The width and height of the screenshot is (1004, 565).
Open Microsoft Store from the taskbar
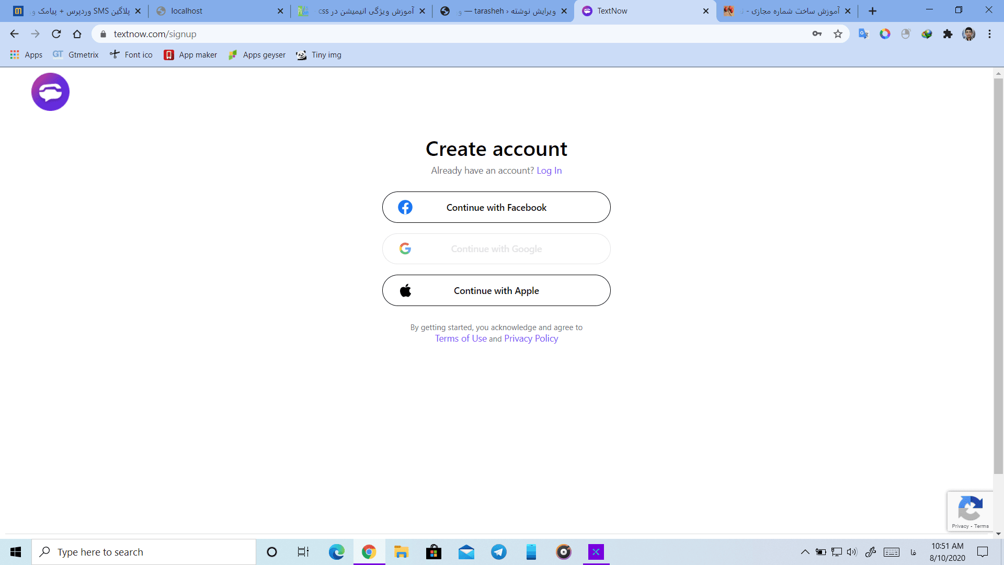click(434, 552)
